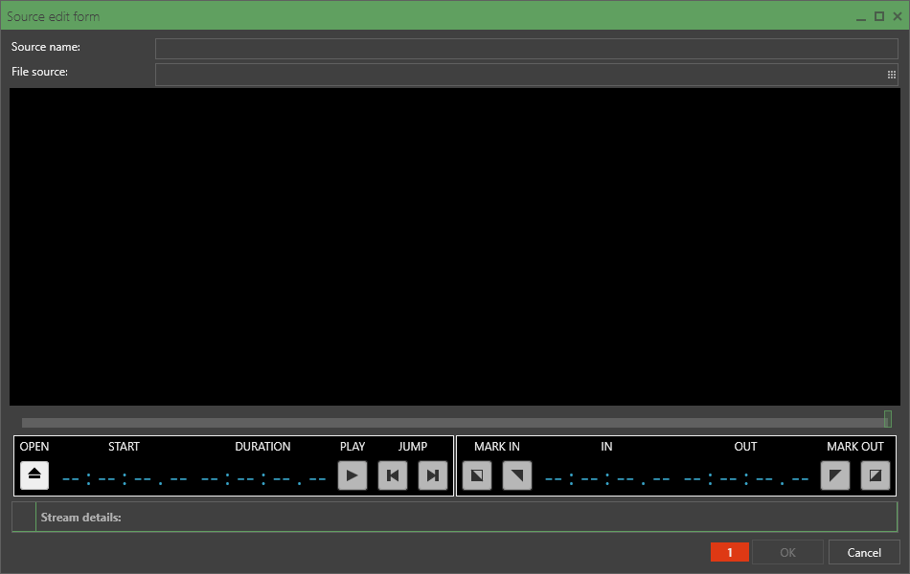This screenshot has width=910, height=574.
Task: Click the first MARK OUT triangle icon
Action: tap(835, 475)
